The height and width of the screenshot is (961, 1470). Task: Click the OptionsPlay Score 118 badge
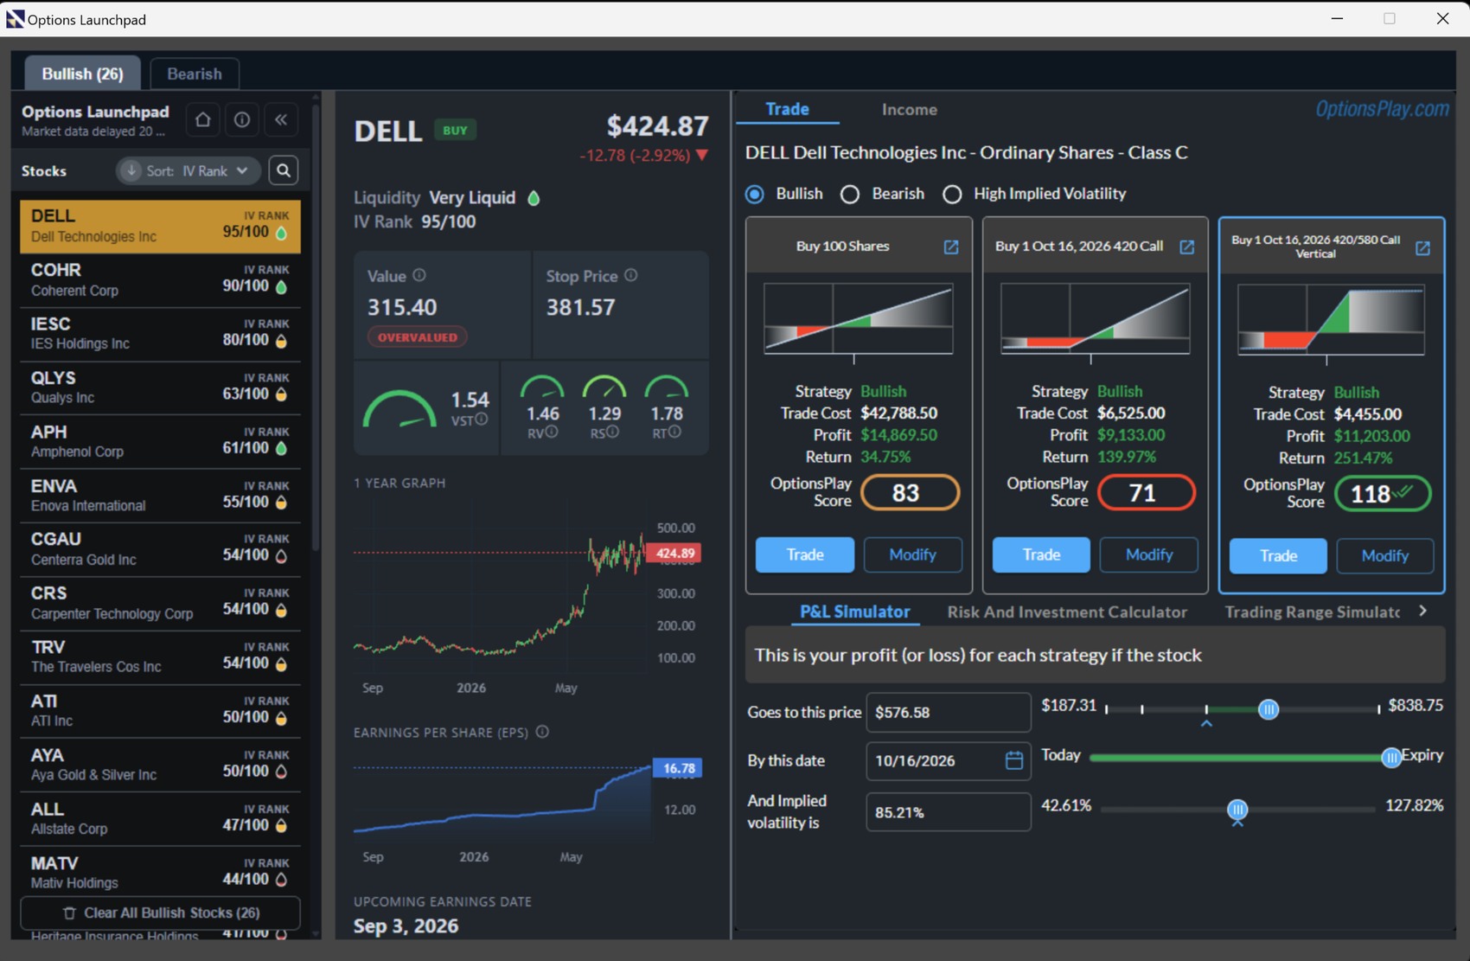pyautogui.click(x=1382, y=494)
